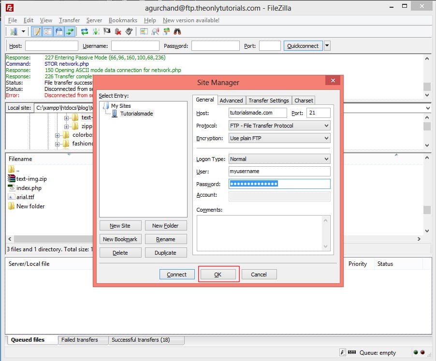Select the Tutorialsmade site entry
The image size is (436, 361).
click(136, 114)
